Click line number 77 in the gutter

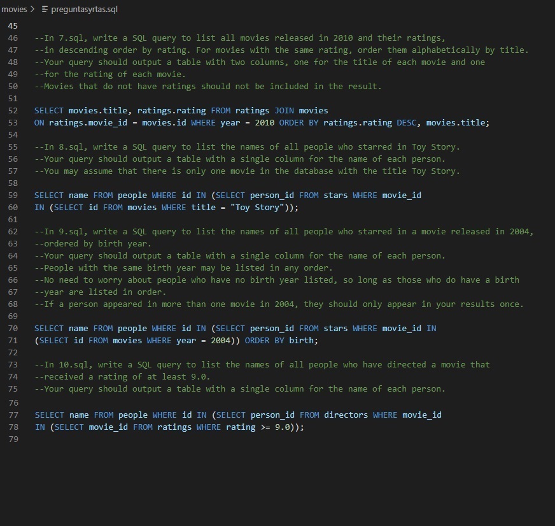(13, 415)
